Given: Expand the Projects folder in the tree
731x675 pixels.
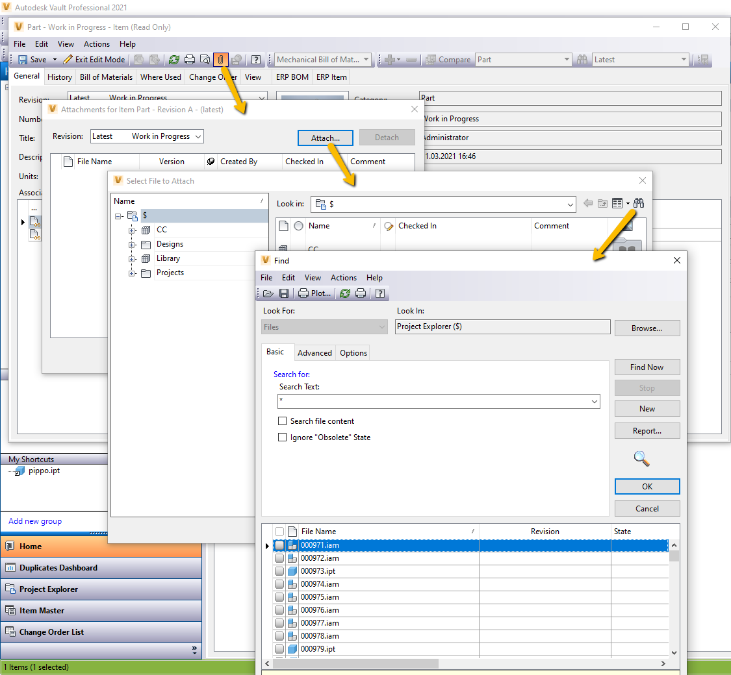Looking at the screenshot, I should tap(132, 273).
